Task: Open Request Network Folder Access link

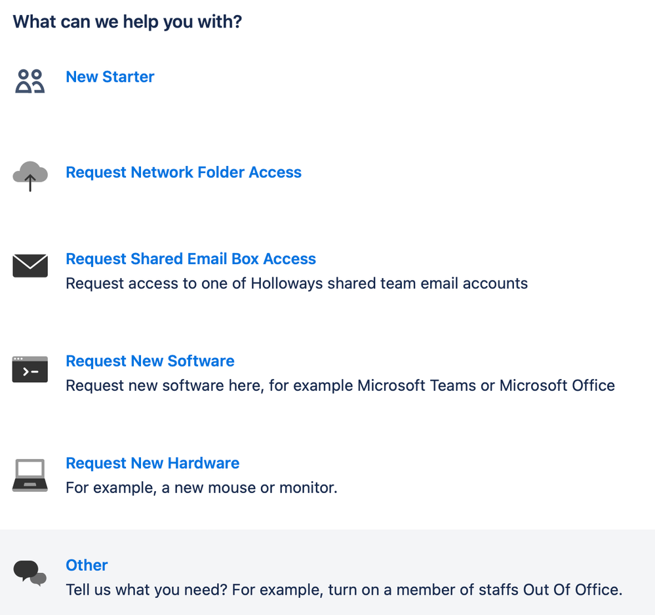Action: point(184,172)
